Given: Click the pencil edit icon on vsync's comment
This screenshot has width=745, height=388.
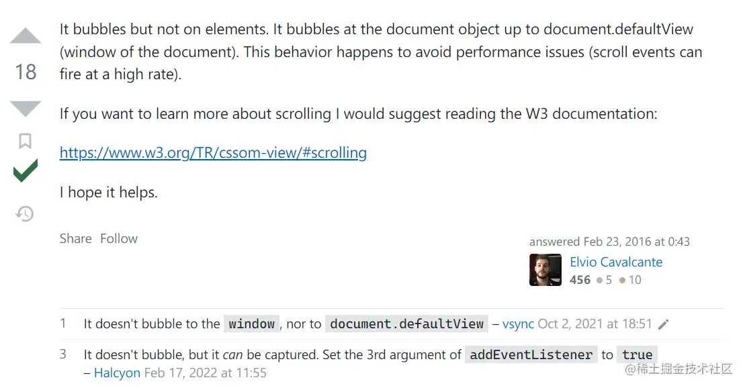Looking at the screenshot, I should [664, 324].
